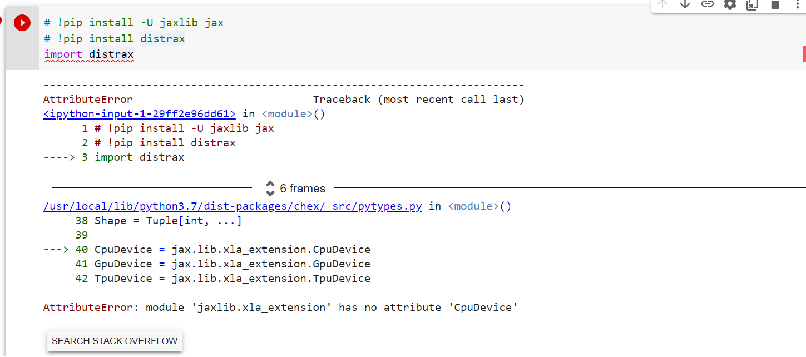Click the up chevron on frames control
The height and width of the screenshot is (357, 806).
[271, 185]
